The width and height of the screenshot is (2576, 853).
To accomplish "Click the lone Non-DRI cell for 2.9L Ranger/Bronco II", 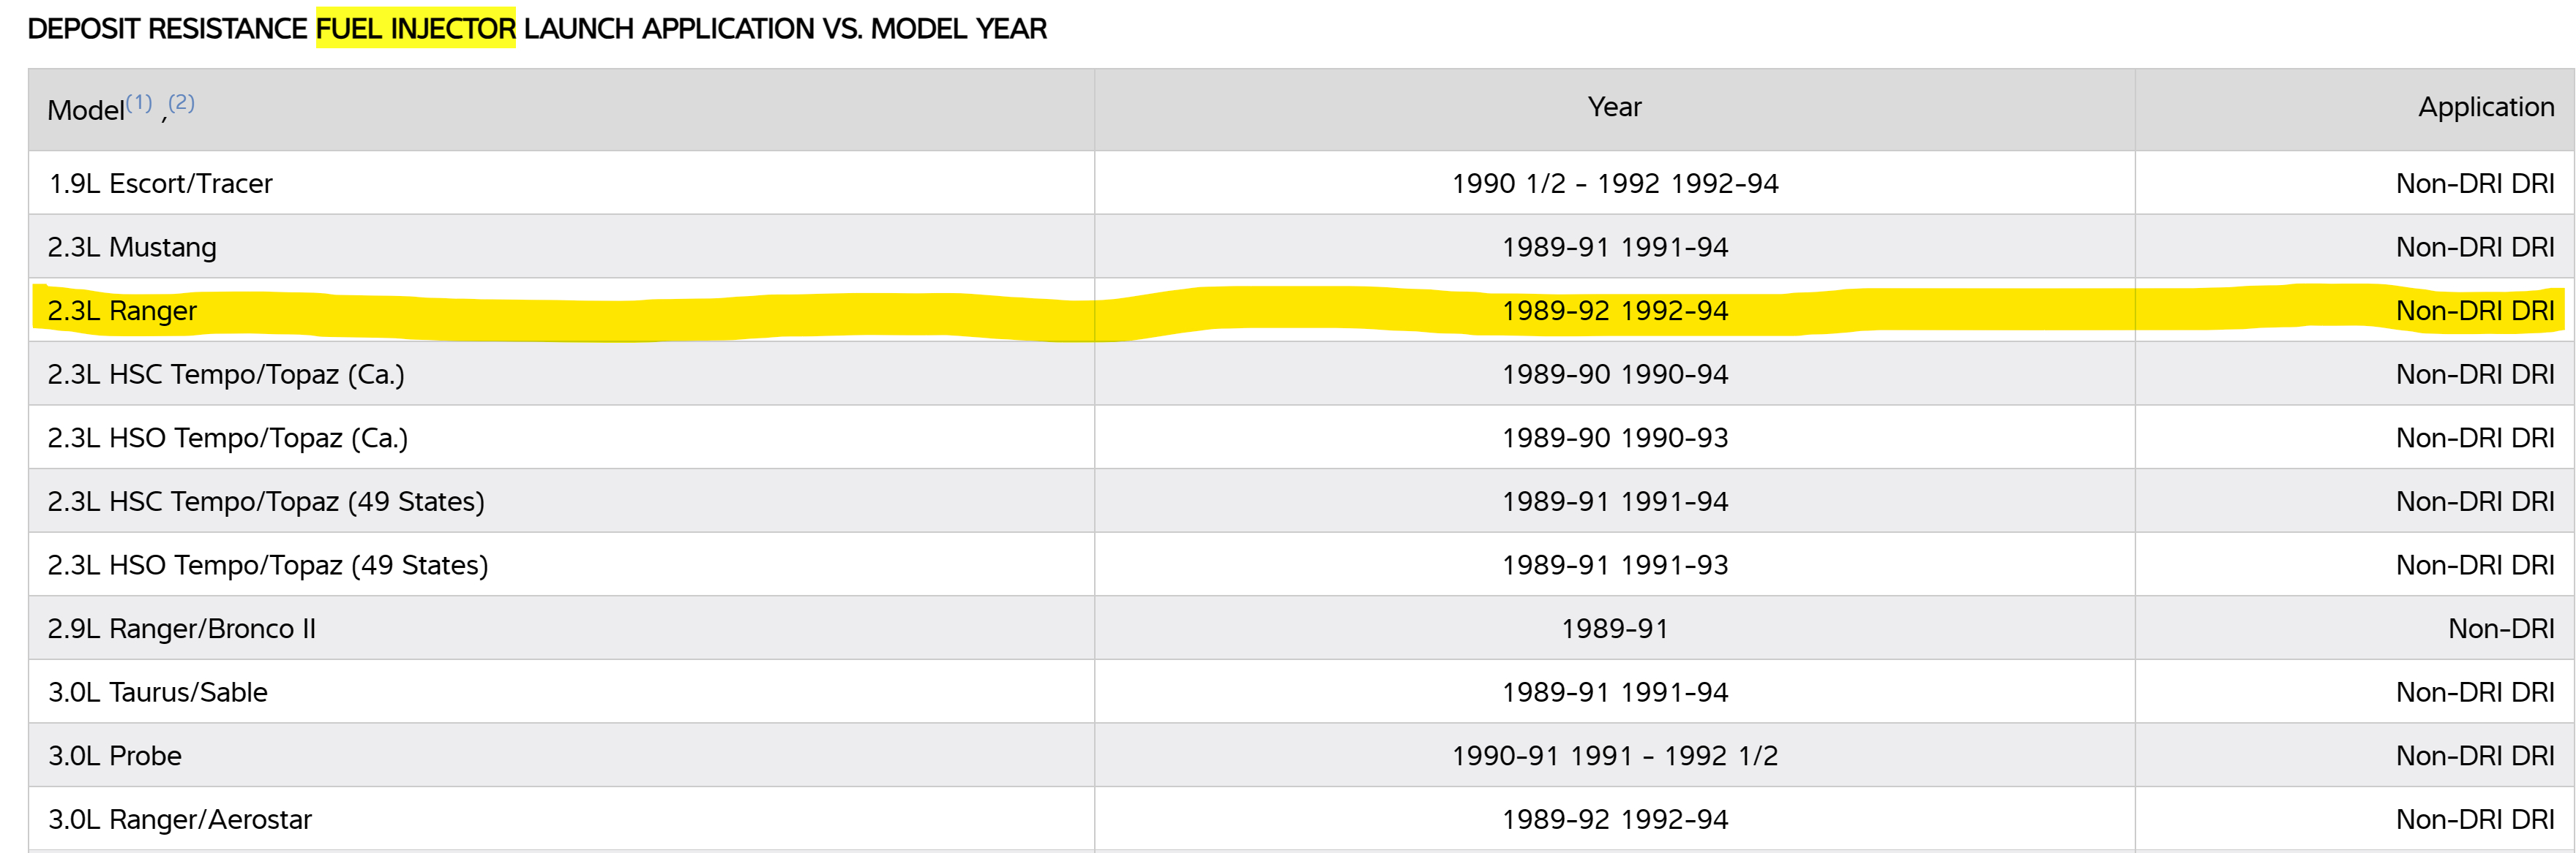I will click(2500, 629).
